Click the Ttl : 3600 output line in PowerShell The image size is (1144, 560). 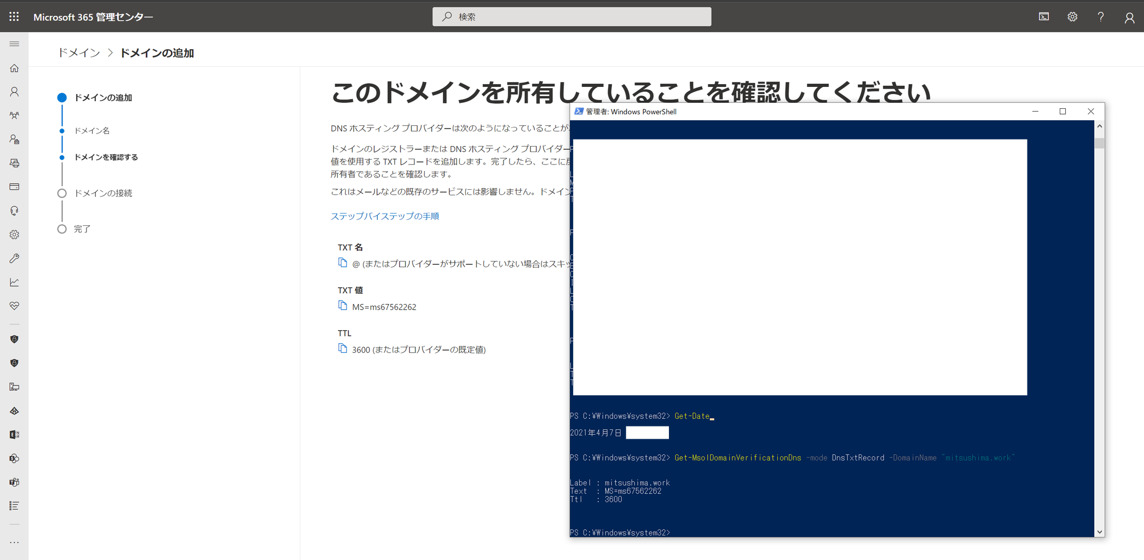click(x=596, y=499)
